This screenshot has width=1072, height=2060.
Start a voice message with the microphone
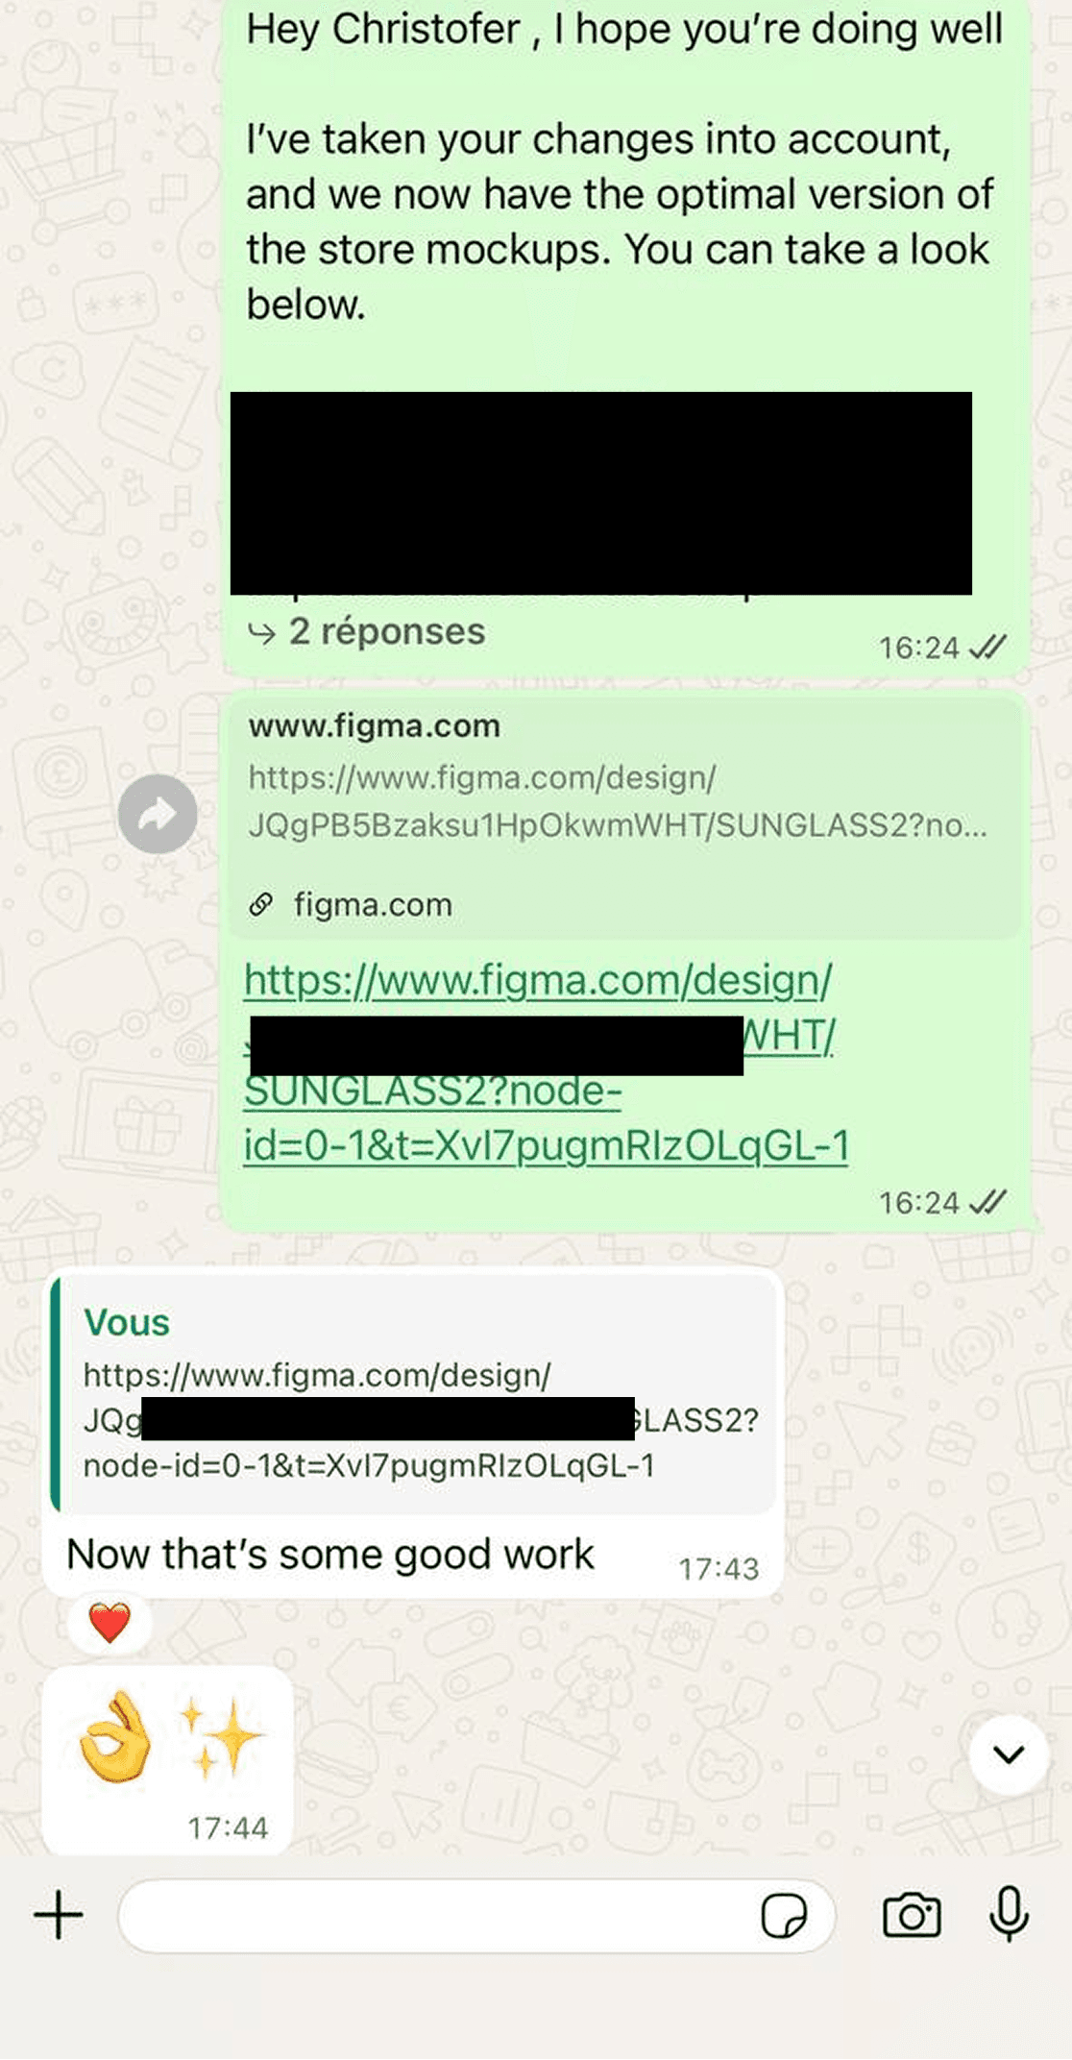click(1009, 1914)
